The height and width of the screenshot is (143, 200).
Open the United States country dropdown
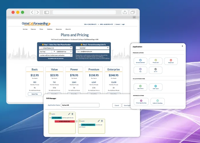(x=56, y=48)
